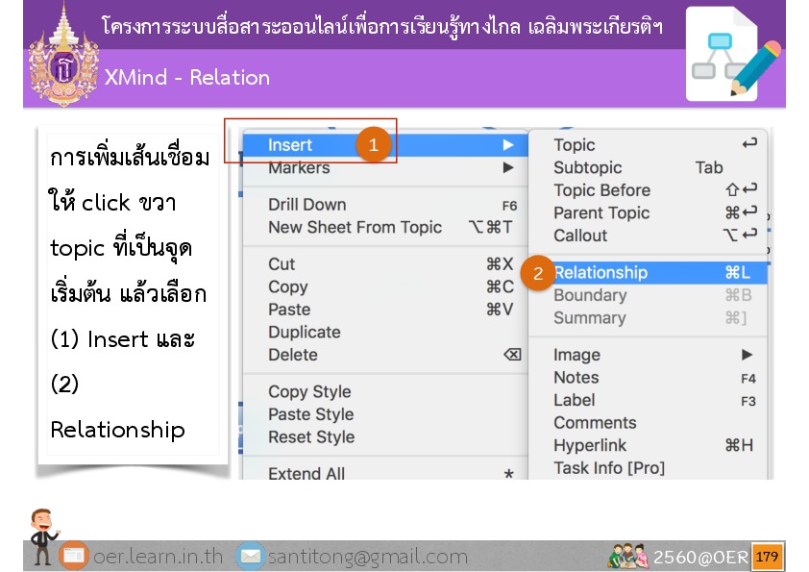Select Callout in the submenu

pos(580,236)
